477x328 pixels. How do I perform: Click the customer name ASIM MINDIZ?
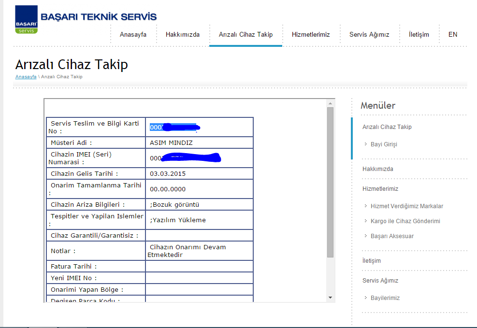coord(171,143)
